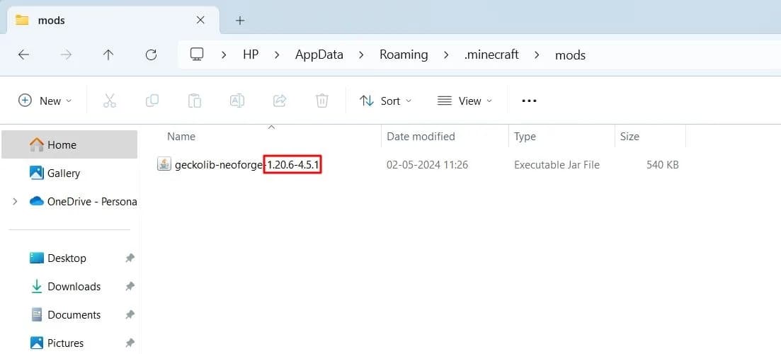Click the PC monitor icon in address bar
This screenshot has height=354, width=781.
197,55
